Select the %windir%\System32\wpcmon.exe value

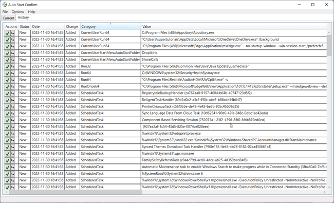pyautogui.click(x=168, y=154)
